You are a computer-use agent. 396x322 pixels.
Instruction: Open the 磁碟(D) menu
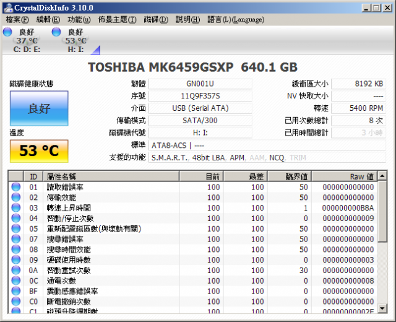(x=156, y=20)
